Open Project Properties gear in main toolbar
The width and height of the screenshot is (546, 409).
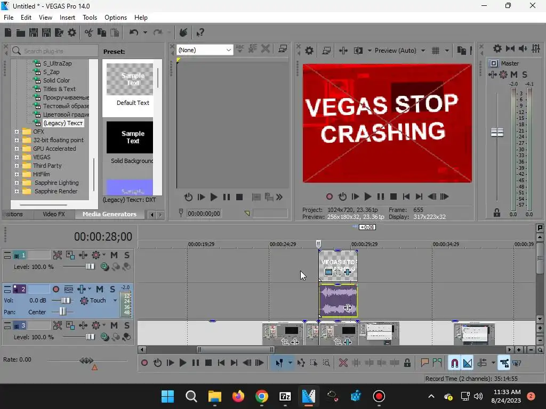tap(72, 32)
